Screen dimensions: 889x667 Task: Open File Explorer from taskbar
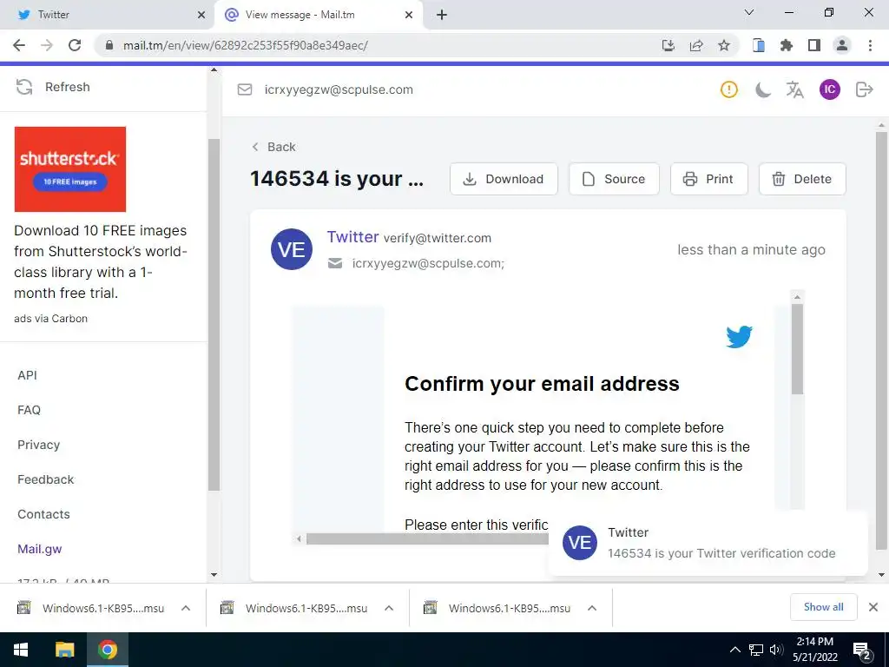click(64, 650)
